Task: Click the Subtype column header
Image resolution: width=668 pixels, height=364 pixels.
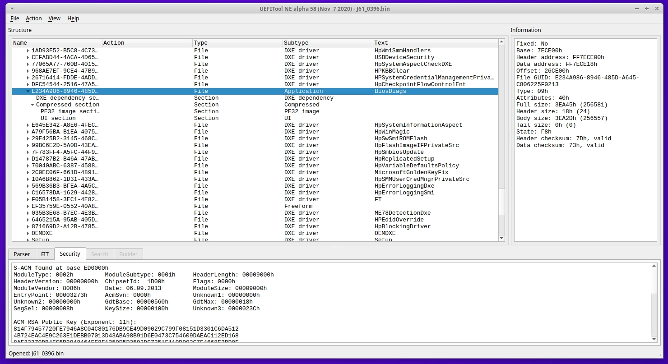Action: pos(328,43)
